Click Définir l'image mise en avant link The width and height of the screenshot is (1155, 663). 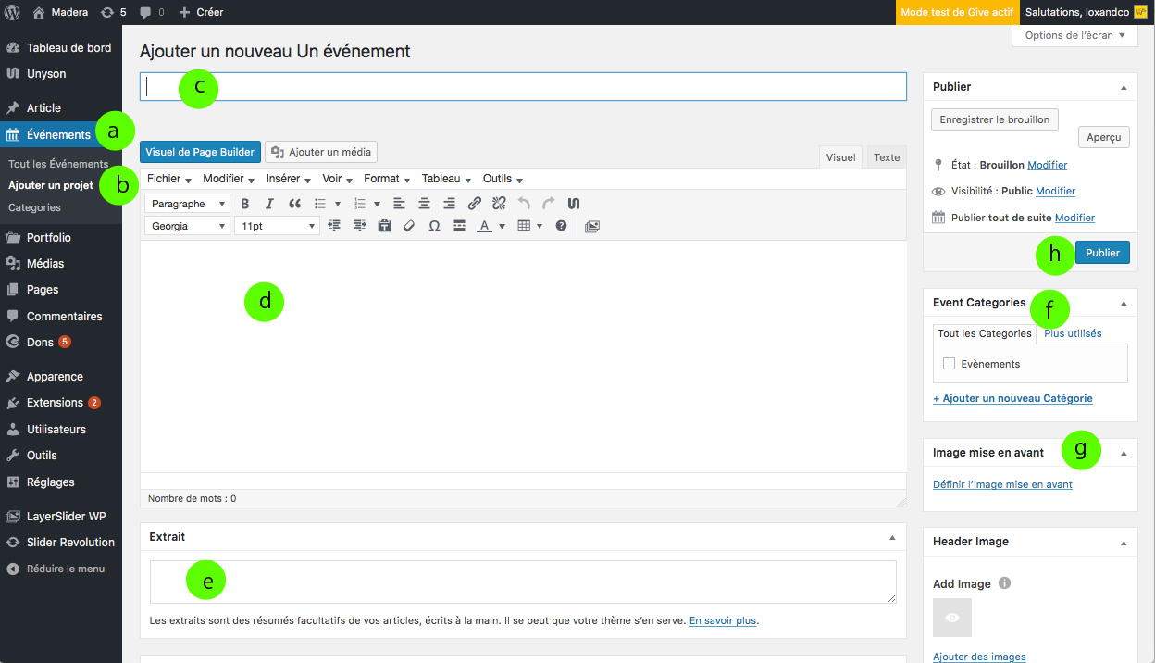pos(1002,484)
